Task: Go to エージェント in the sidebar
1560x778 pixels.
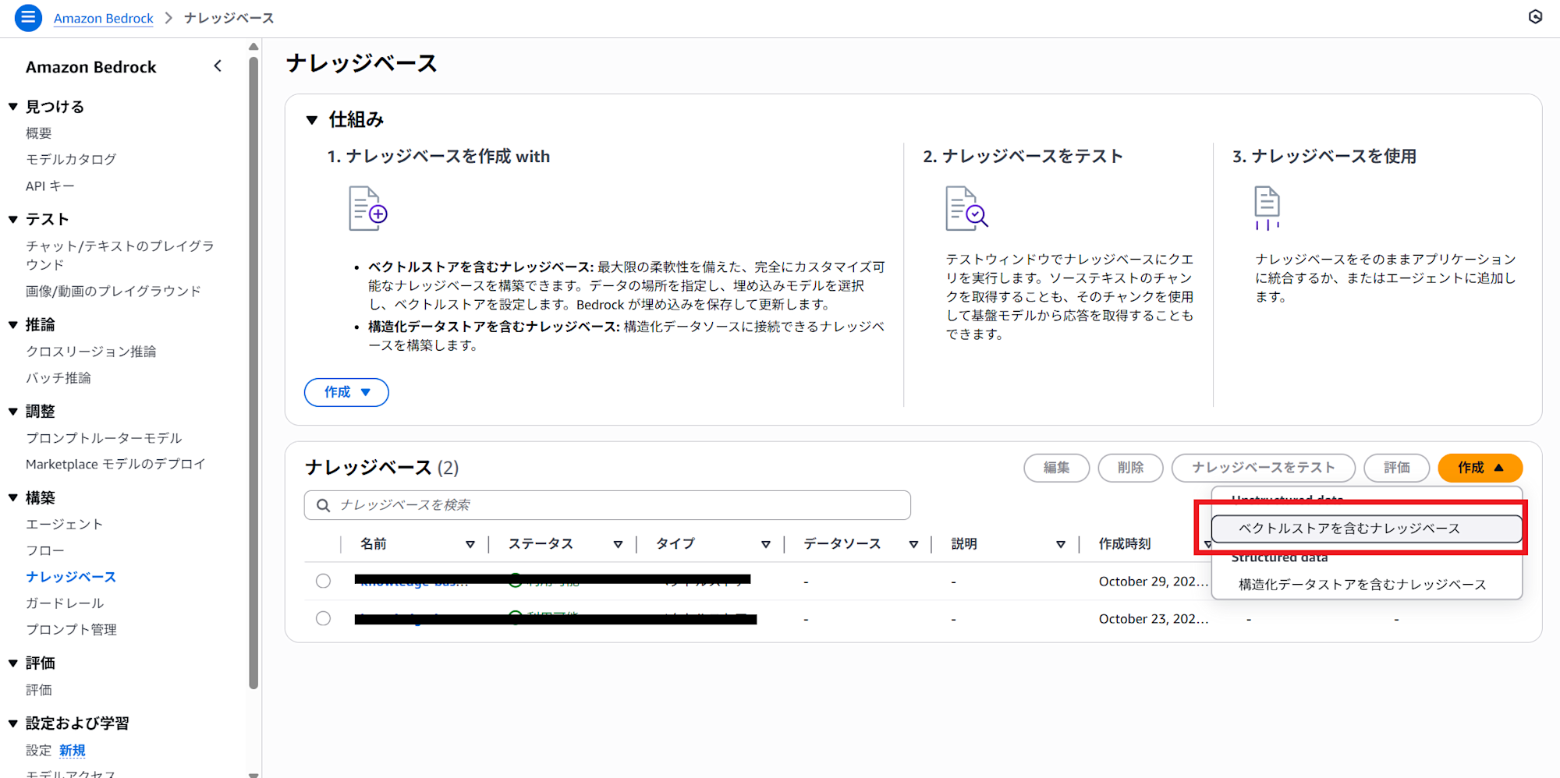Action: tap(65, 525)
